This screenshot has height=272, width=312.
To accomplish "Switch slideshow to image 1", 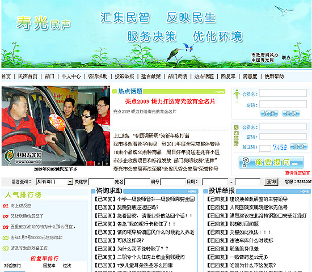I will point(91,163).
